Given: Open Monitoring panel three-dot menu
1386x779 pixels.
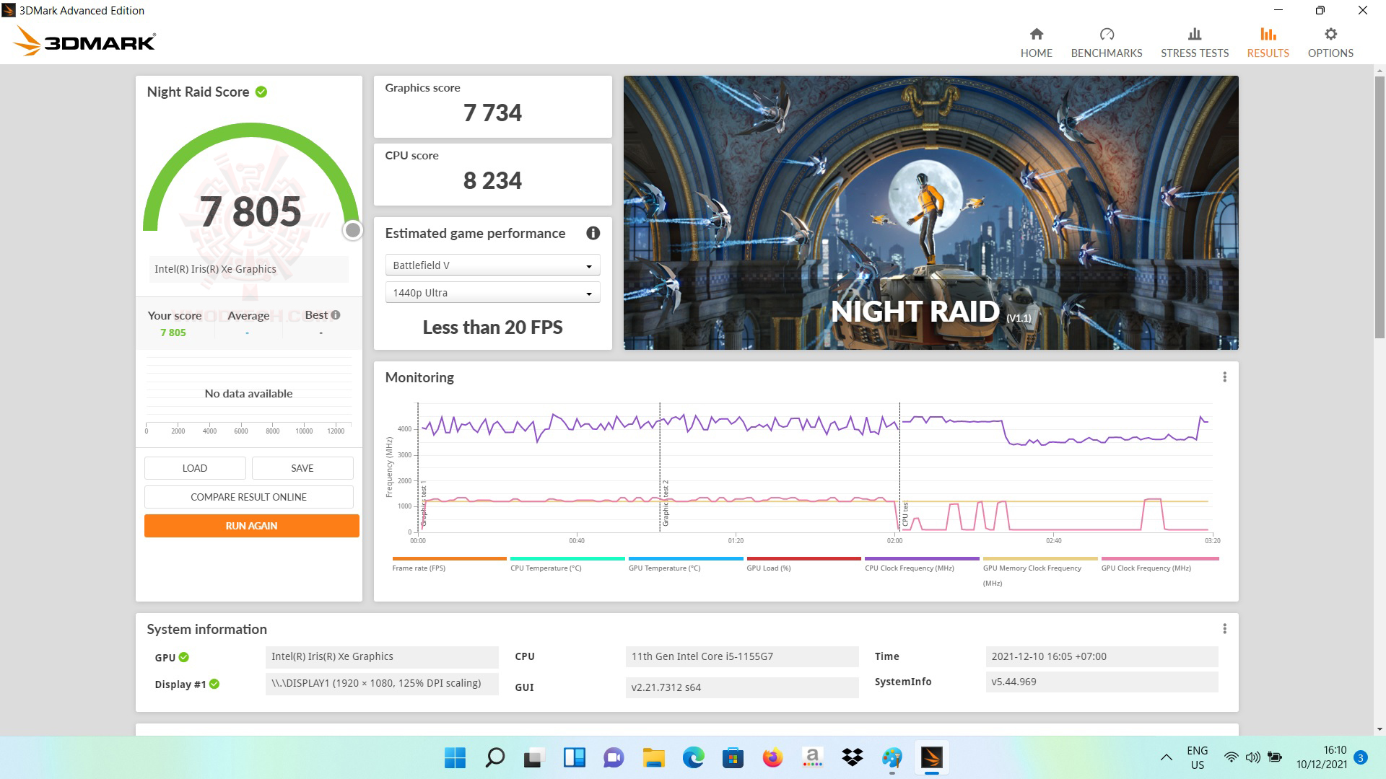Looking at the screenshot, I should point(1224,377).
